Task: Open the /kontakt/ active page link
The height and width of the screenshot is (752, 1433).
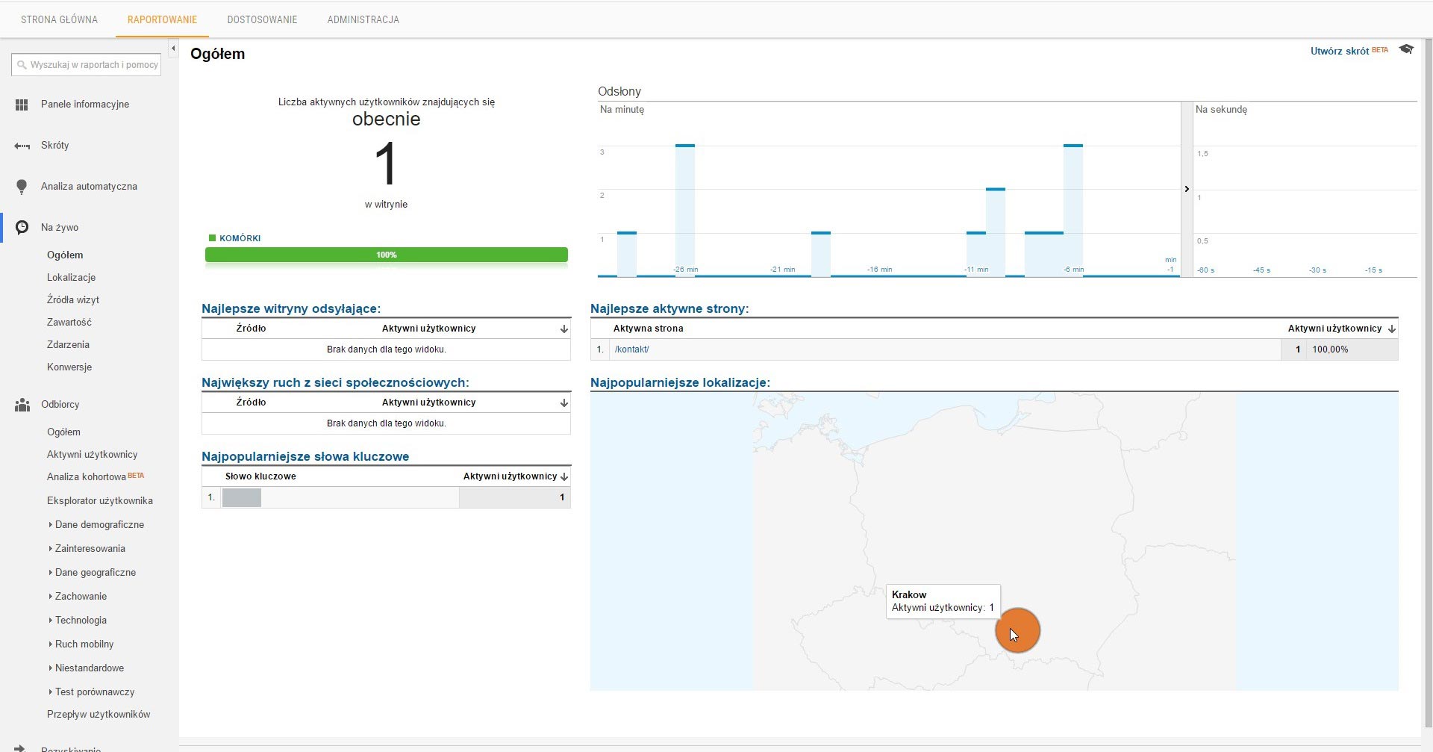Action: [631, 349]
